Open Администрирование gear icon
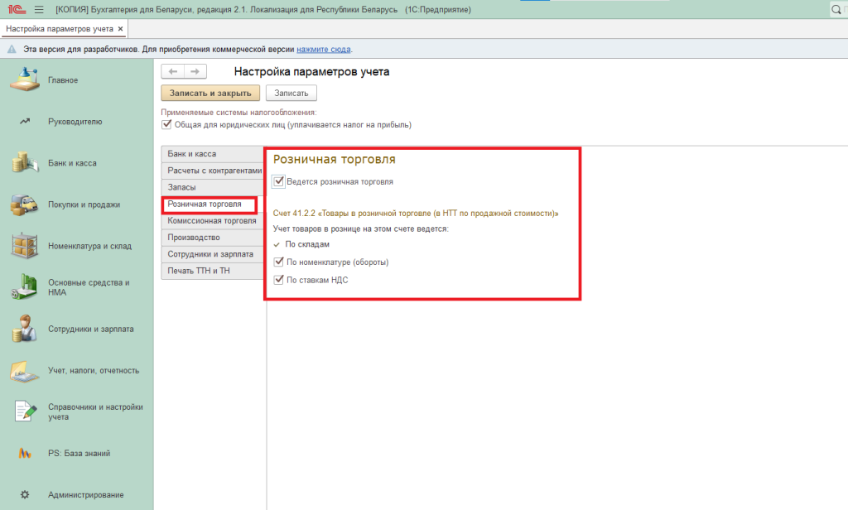This screenshot has width=848, height=510. click(x=25, y=495)
